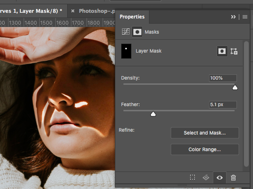Click the Feather value field

point(223,105)
